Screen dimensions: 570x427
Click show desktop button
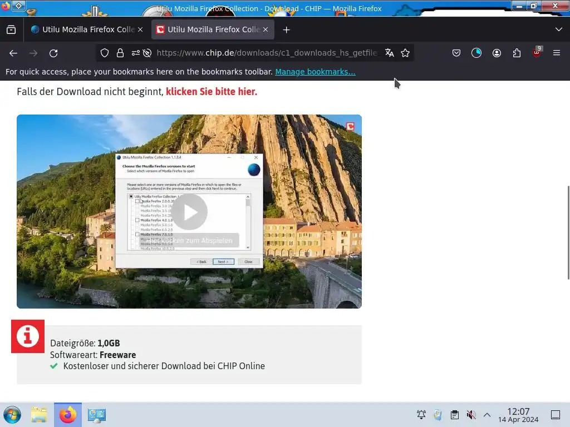pos(556,415)
